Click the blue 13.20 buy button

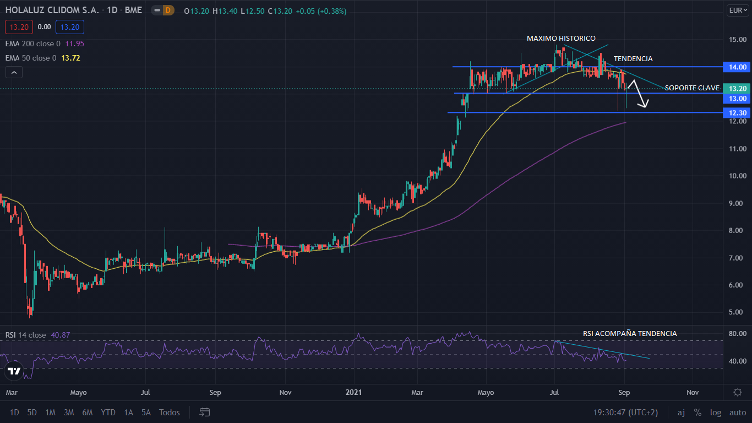(69, 27)
